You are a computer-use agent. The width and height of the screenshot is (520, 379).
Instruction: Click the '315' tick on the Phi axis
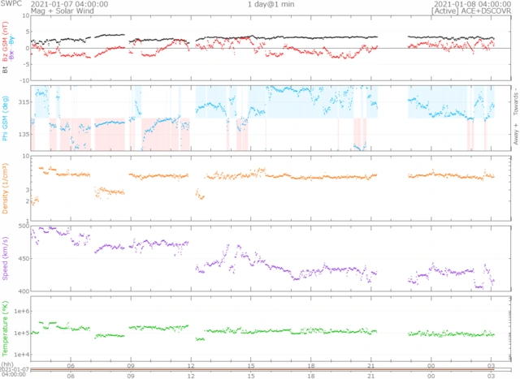[24, 101]
